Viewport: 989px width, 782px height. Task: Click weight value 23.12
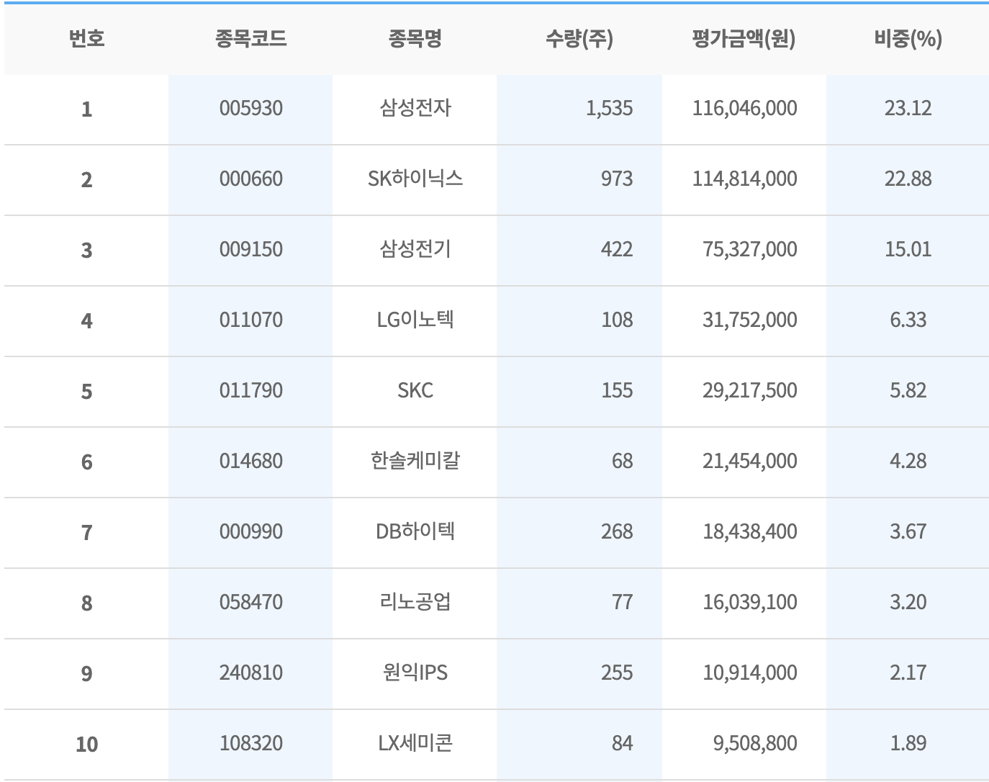(x=908, y=109)
